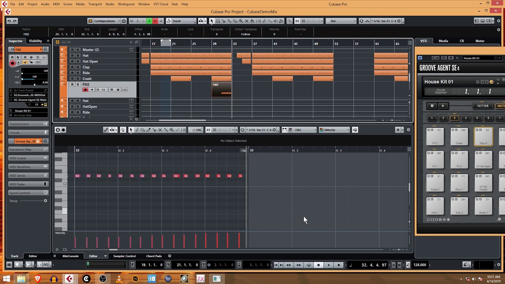Click Go to Previous Marker transport button
This screenshot has height=284, width=505.
pos(276,265)
